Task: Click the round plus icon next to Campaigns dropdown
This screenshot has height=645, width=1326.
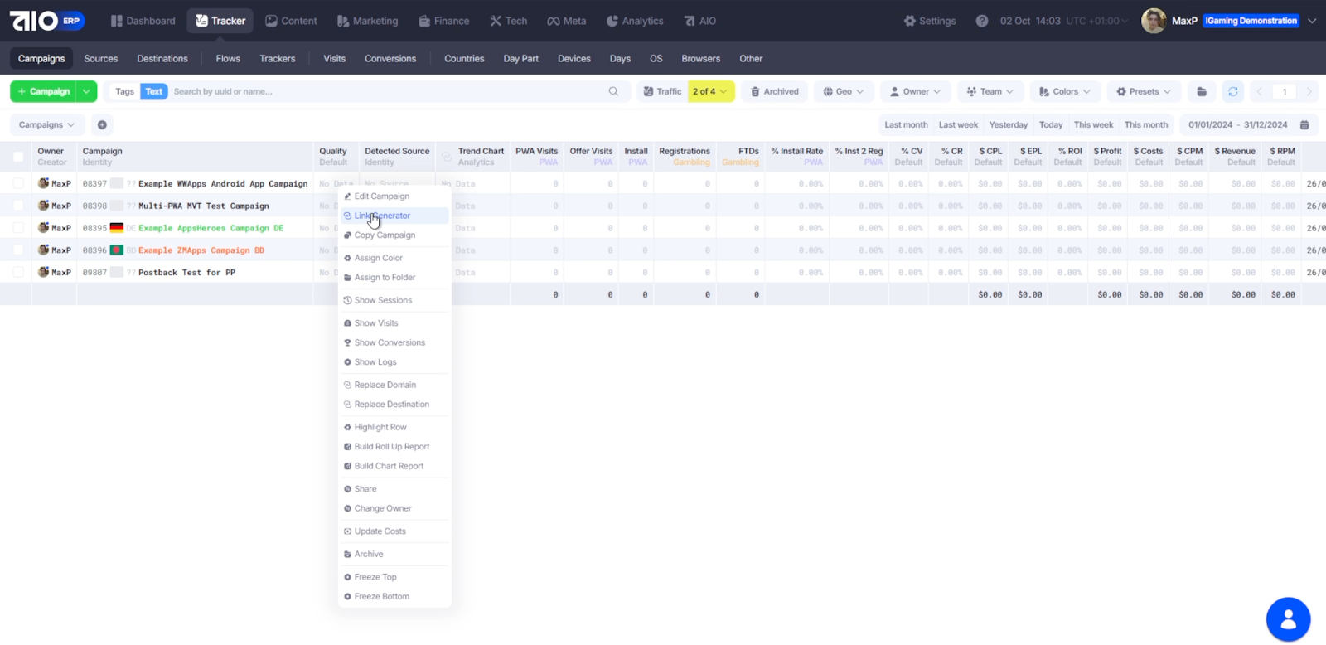Action: [102, 125]
